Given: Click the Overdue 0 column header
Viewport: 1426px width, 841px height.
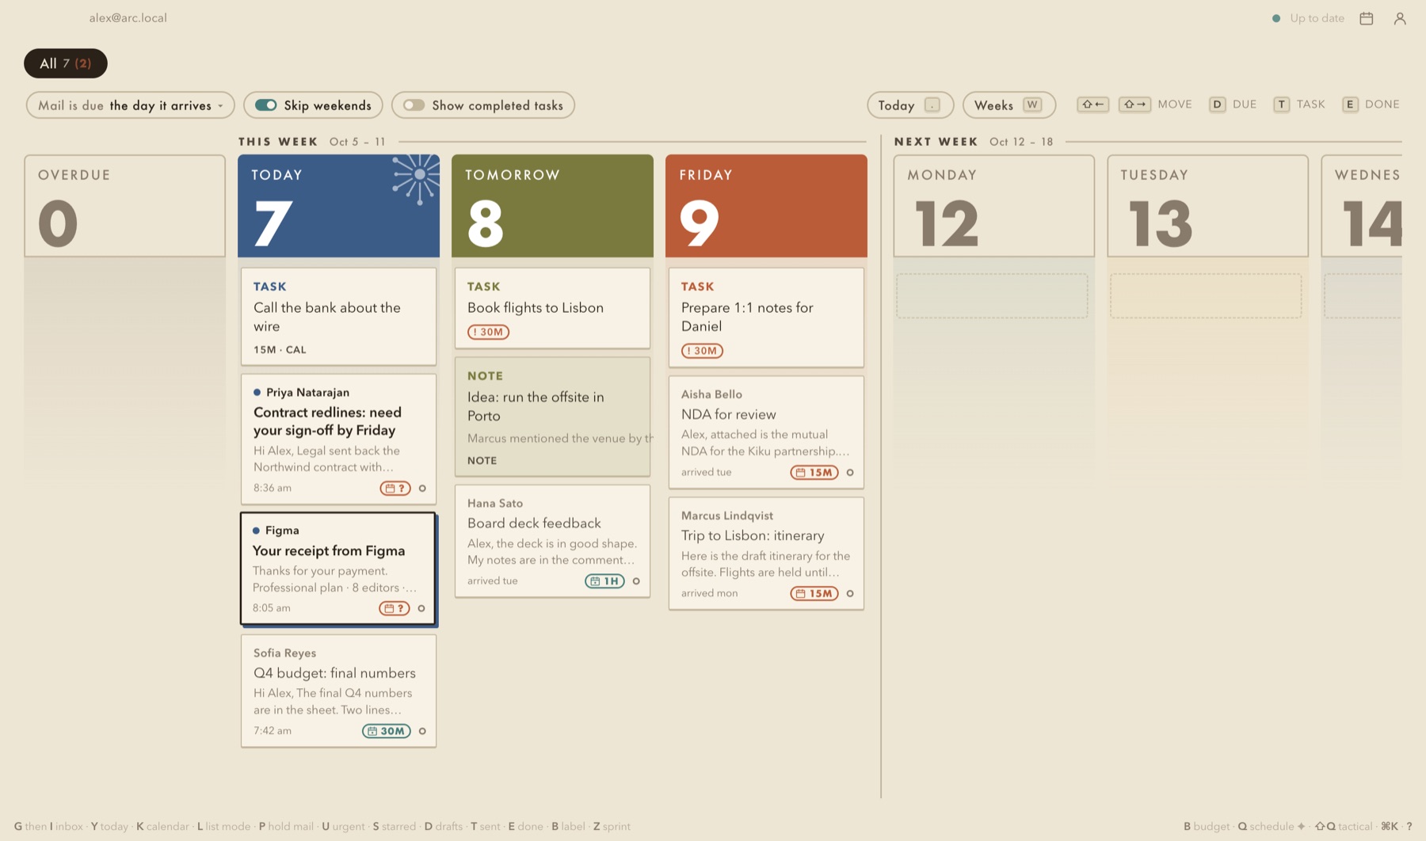Looking at the screenshot, I should tap(124, 206).
